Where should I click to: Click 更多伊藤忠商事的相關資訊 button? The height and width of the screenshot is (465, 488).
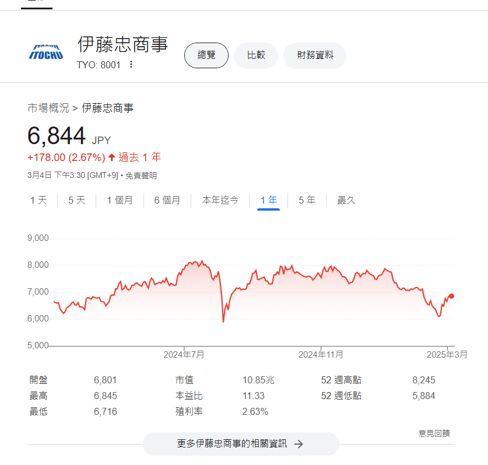pyautogui.click(x=241, y=444)
